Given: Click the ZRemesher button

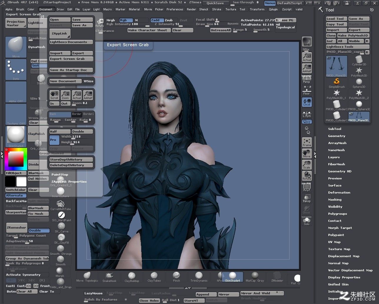Looking at the screenshot, I should pos(16,227).
